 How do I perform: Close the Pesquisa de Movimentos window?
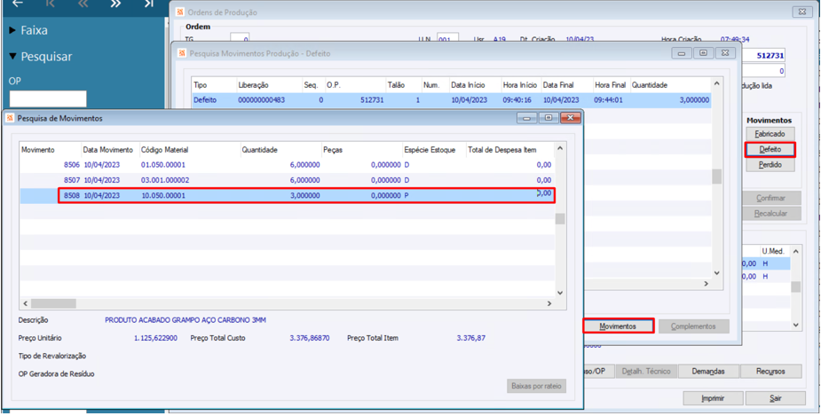coord(570,118)
